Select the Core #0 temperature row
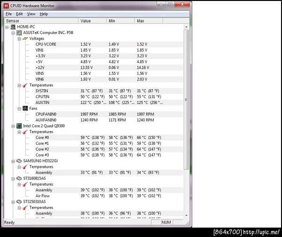This screenshot has height=237, width=282. (109, 137)
